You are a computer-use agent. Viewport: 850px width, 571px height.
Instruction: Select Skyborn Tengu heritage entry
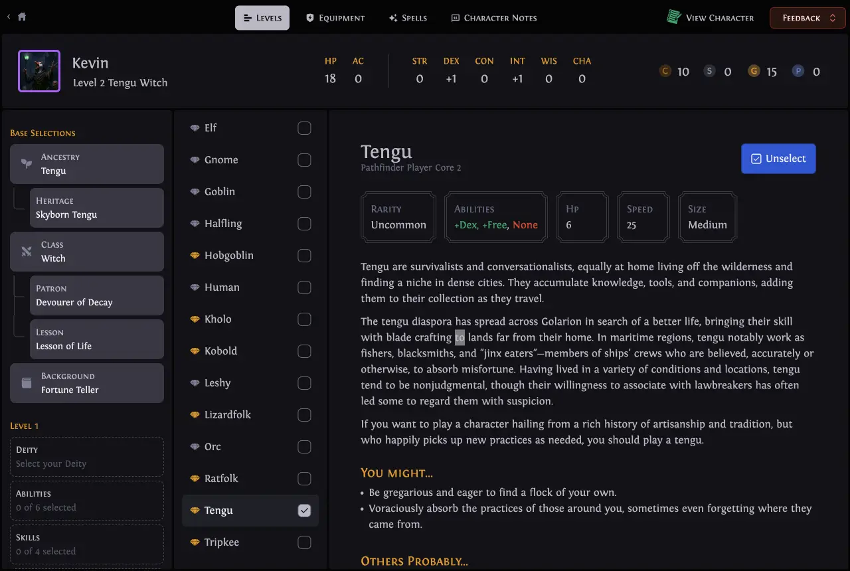coord(96,208)
